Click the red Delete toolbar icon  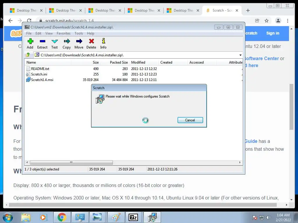[91, 44]
